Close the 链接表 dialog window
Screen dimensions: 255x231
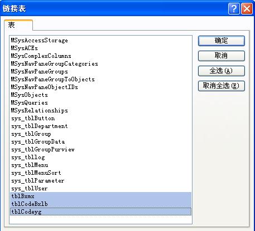[247, 8]
